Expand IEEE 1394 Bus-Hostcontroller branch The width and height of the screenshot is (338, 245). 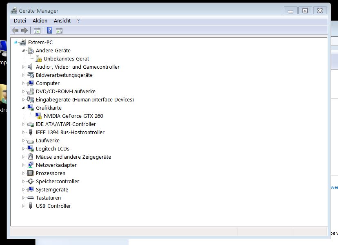pos(24,133)
